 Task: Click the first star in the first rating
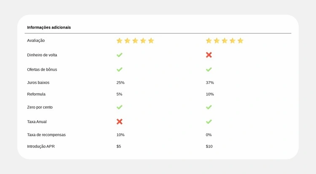119,41
